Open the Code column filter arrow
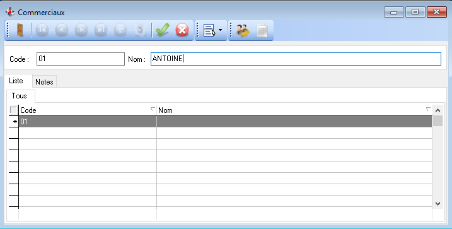The width and height of the screenshot is (452, 229). coord(153,109)
